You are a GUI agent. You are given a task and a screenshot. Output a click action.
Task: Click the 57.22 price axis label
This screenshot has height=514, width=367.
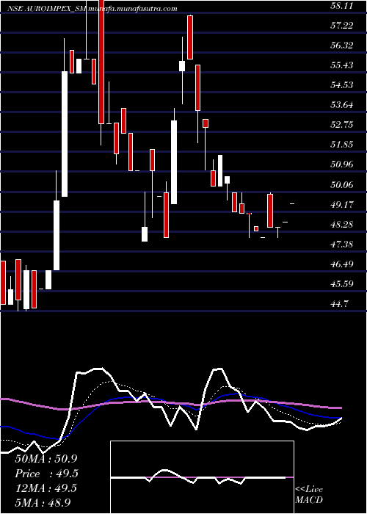point(342,25)
